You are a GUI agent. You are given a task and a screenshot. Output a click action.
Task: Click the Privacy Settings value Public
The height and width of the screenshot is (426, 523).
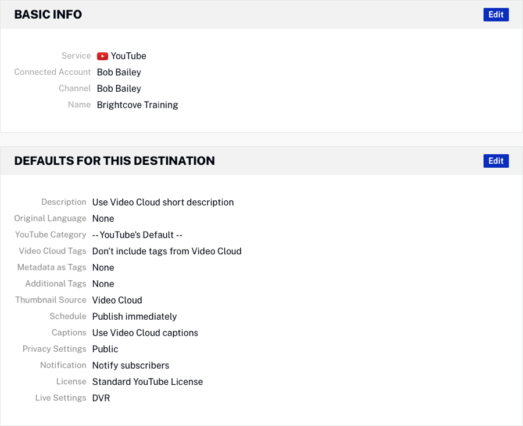tap(105, 349)
